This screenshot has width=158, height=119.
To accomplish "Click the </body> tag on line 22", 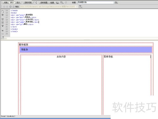I will (x=14, y=29).
